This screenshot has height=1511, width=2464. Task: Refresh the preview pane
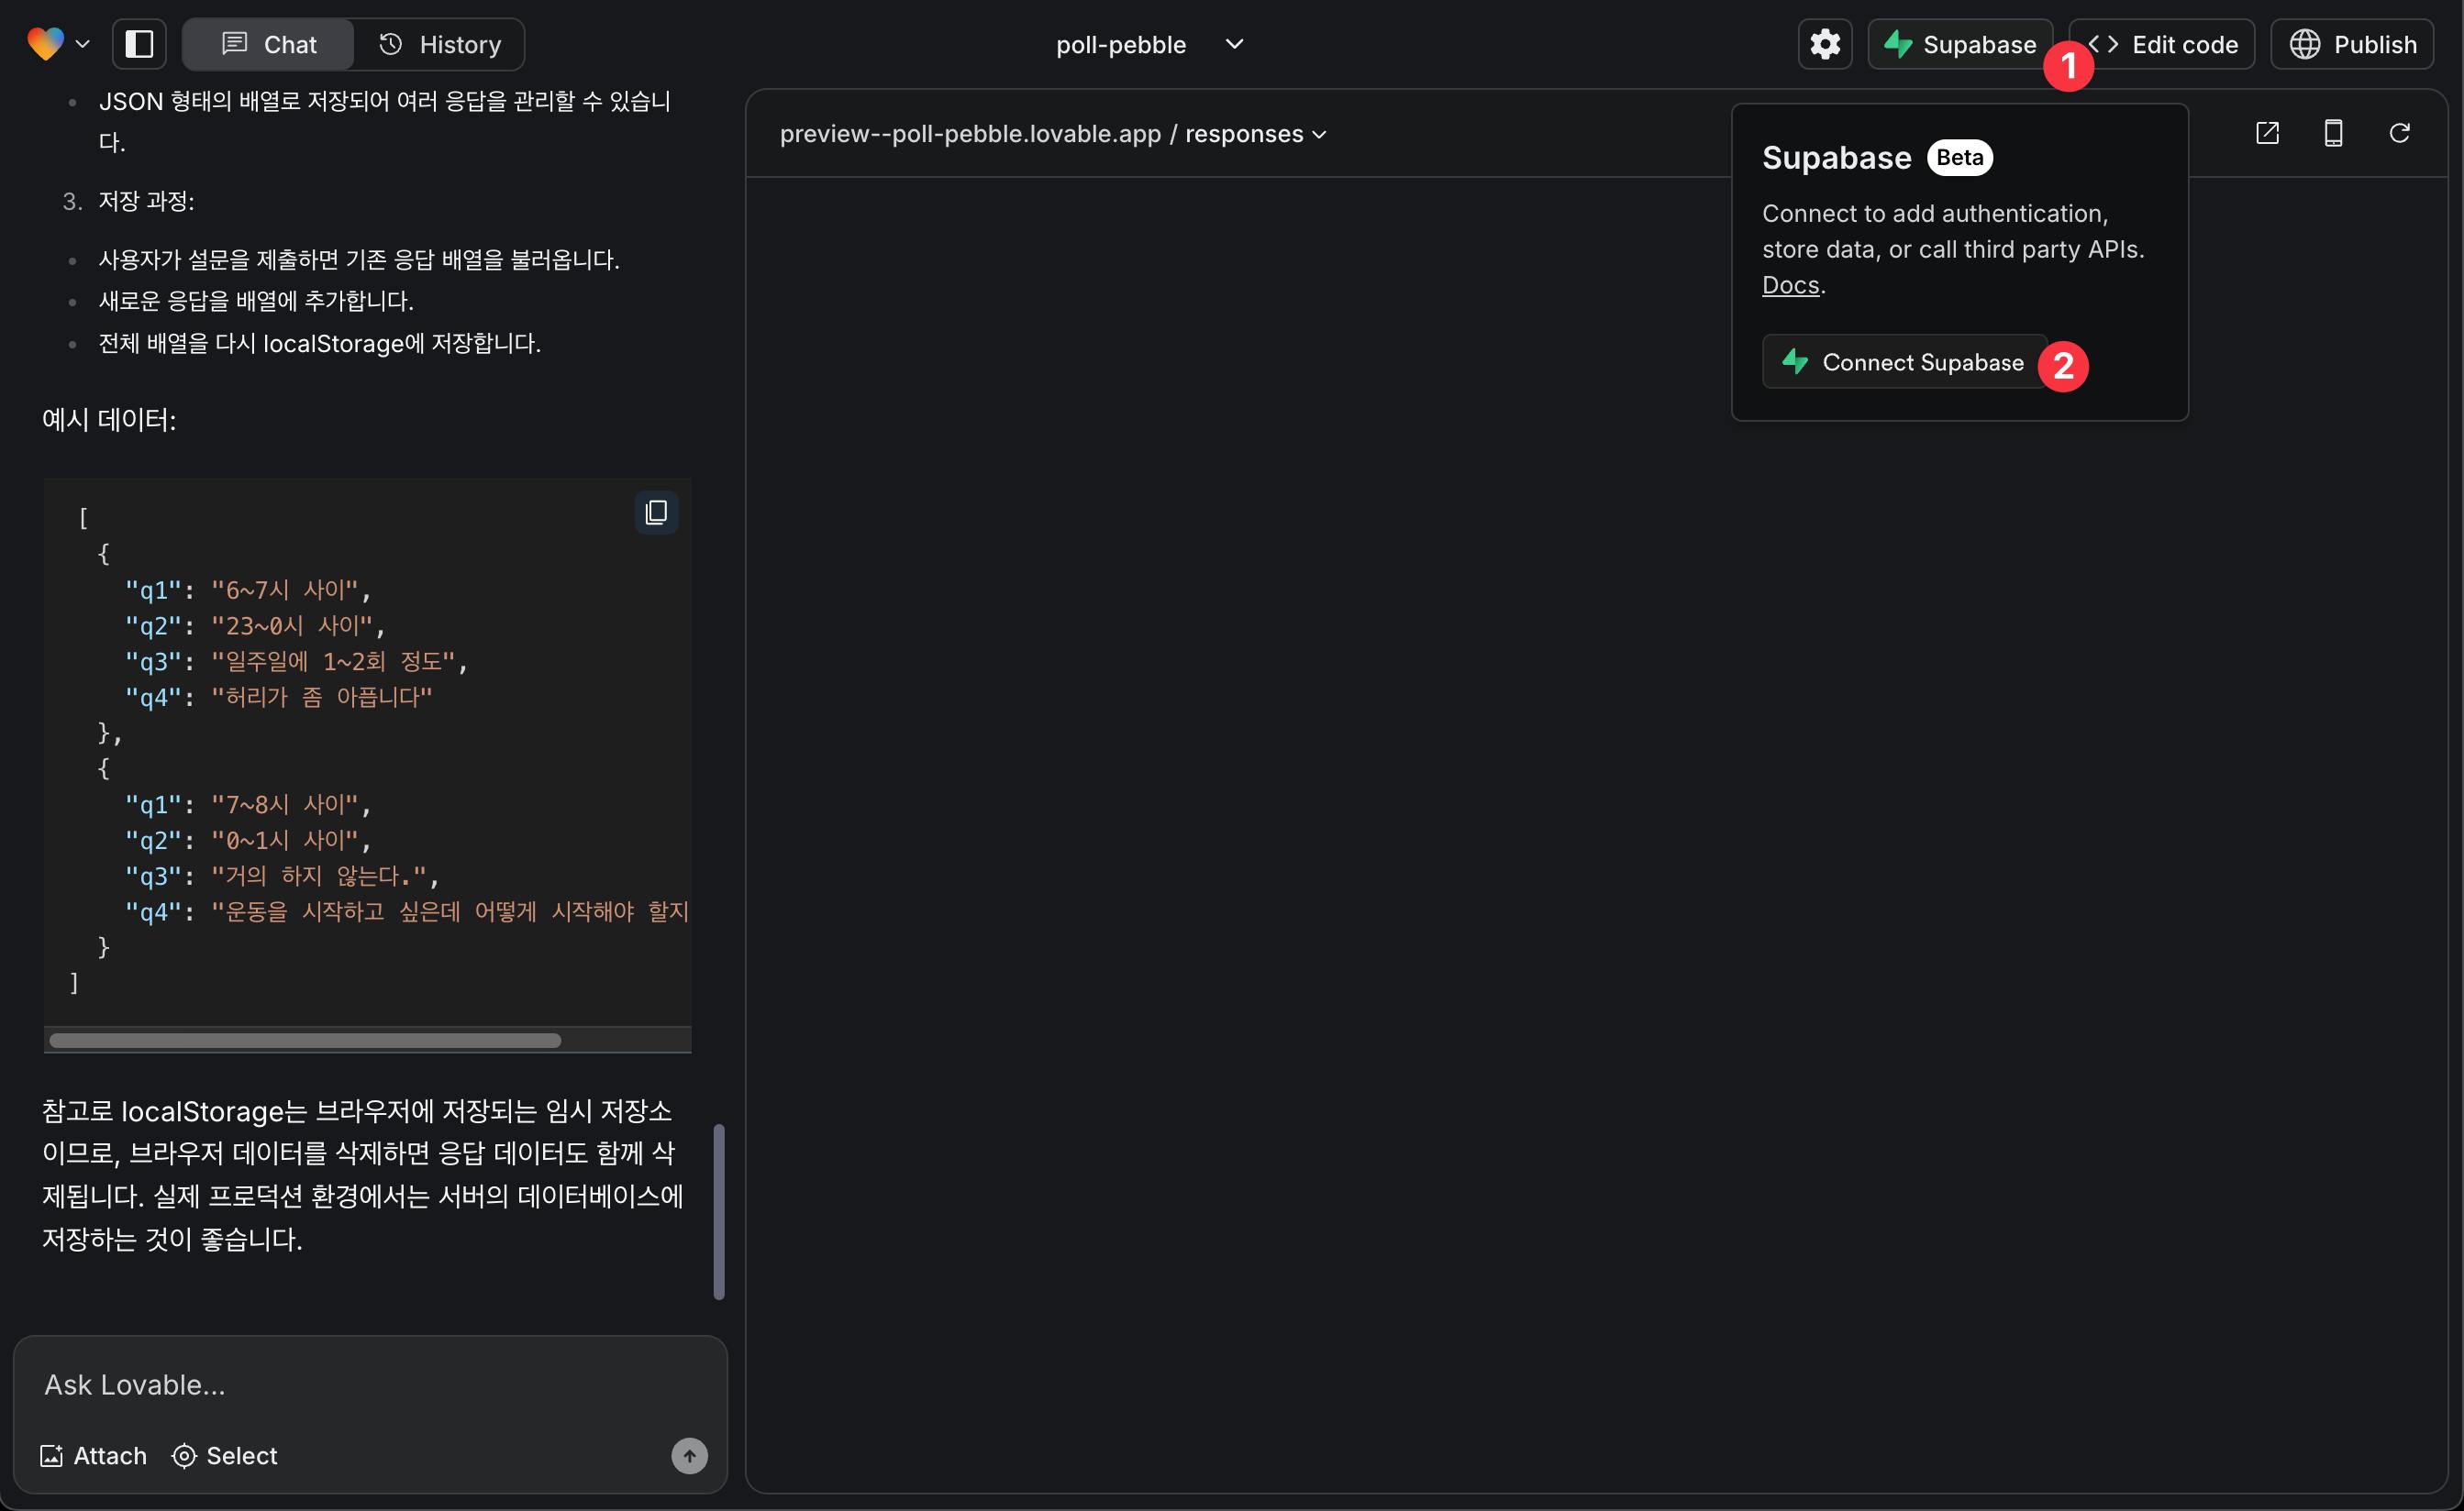point(2399,133)
